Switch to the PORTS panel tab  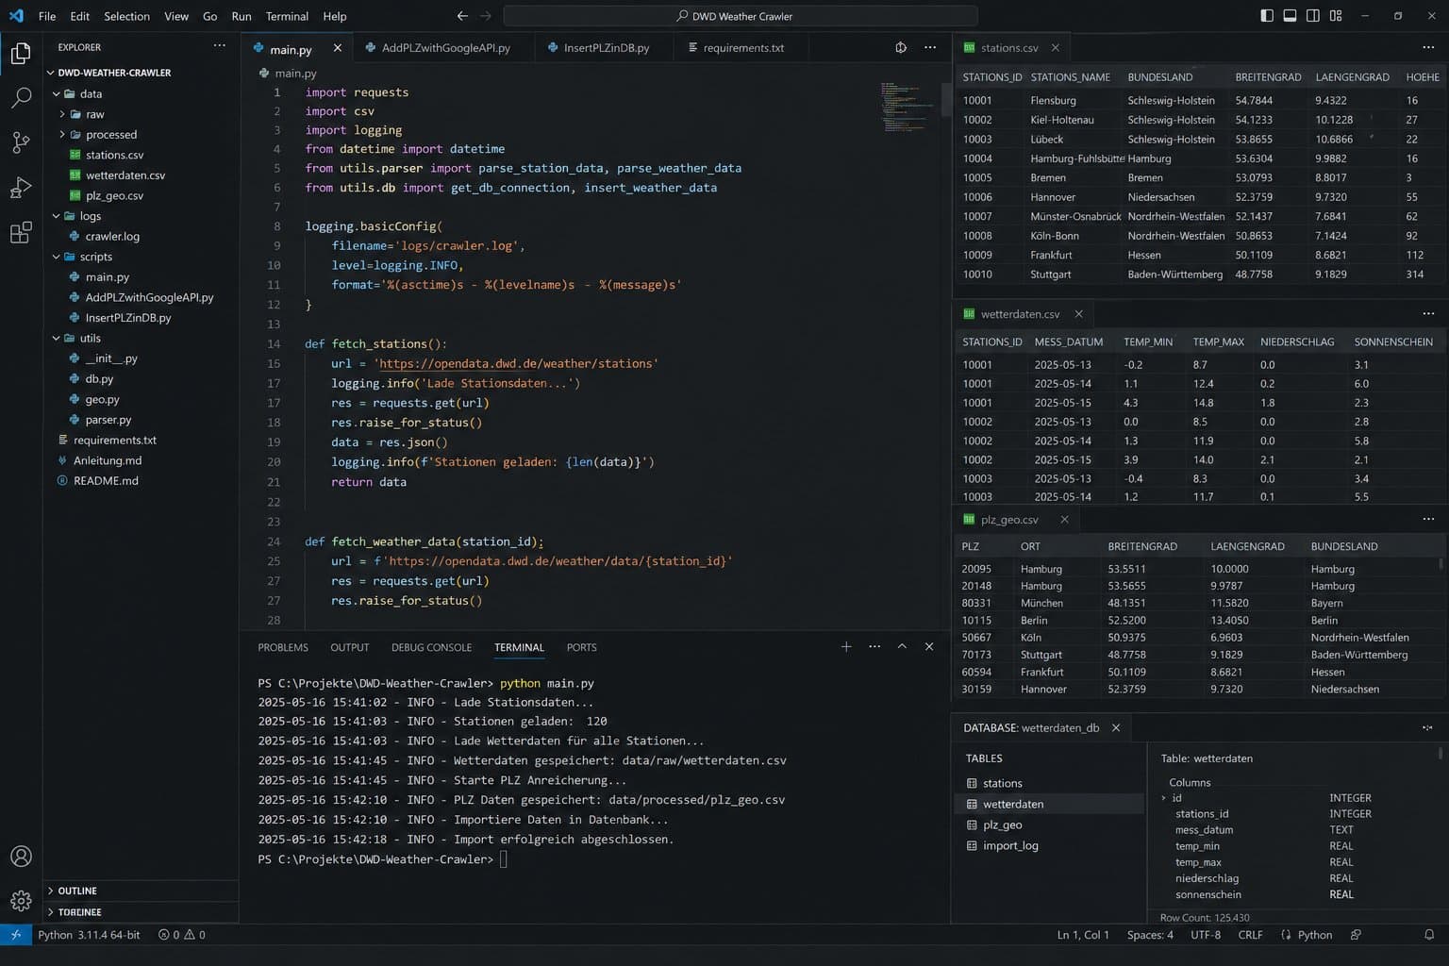(x=581, y=647)
